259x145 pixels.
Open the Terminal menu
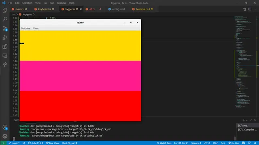pyautogui.click(x=62, y=3)
